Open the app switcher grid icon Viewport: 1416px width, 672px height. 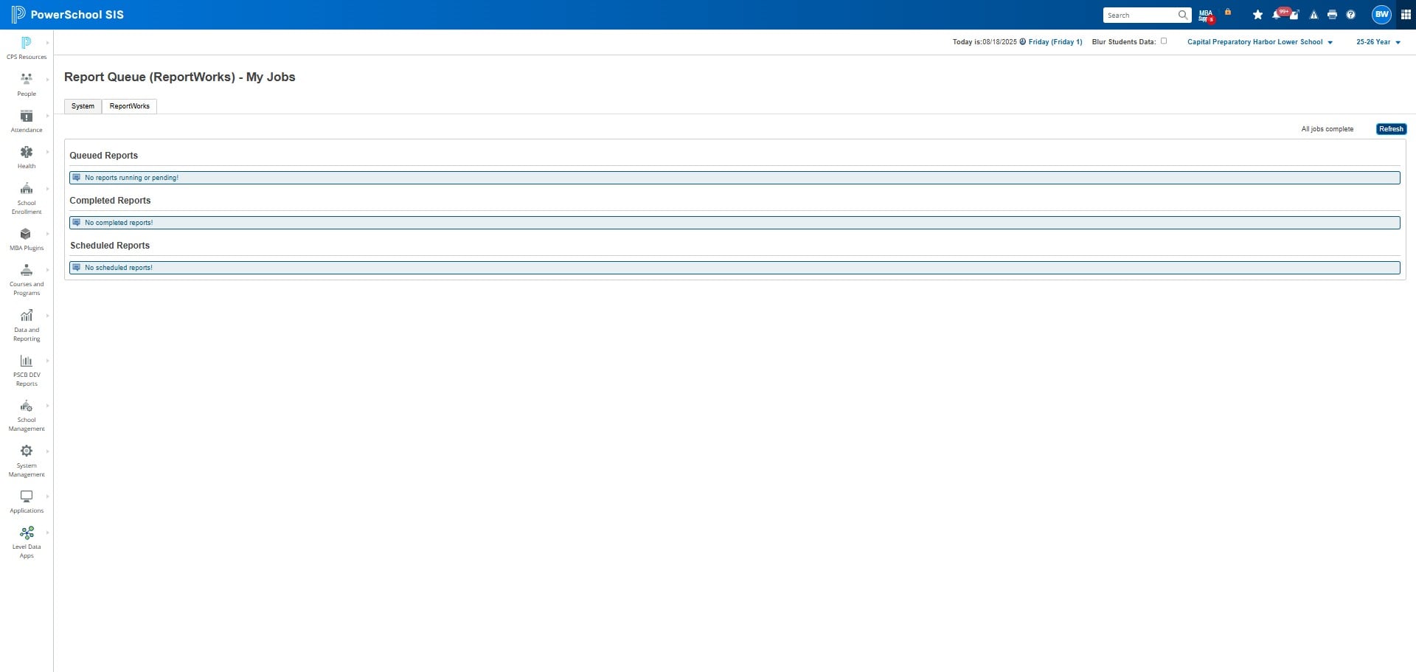(x=1406, y=15)
